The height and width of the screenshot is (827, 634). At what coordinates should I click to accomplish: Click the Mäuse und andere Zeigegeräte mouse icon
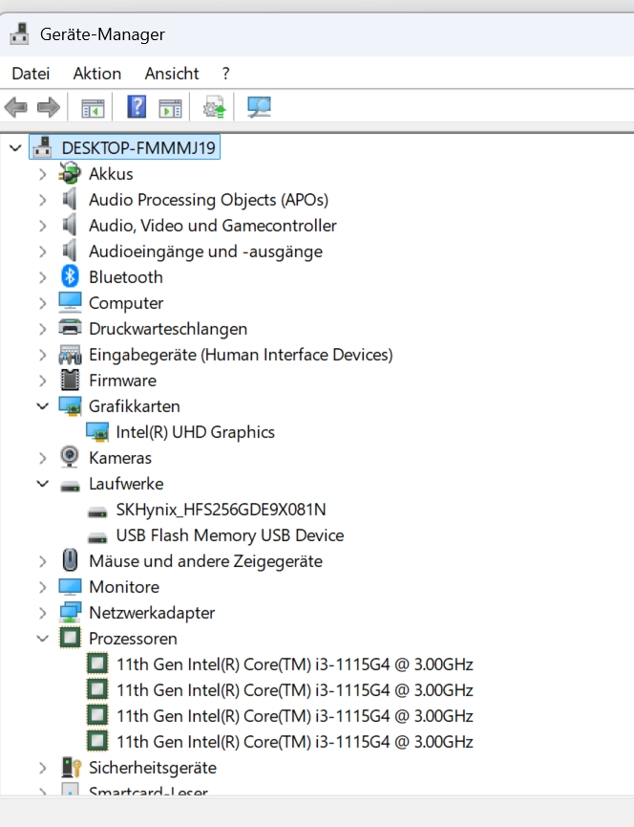pyautogui.click(x=70, y=560)
